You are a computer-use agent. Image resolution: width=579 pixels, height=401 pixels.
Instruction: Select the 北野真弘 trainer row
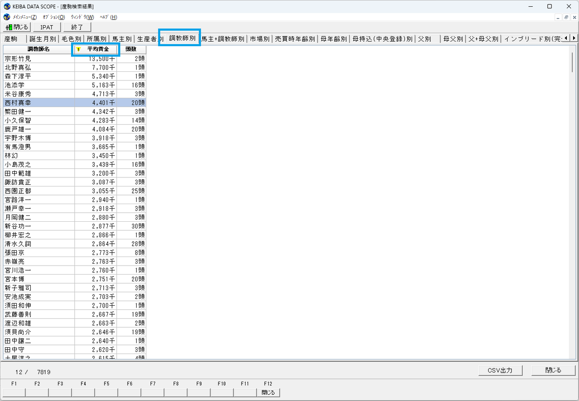[x=75, y=67]
